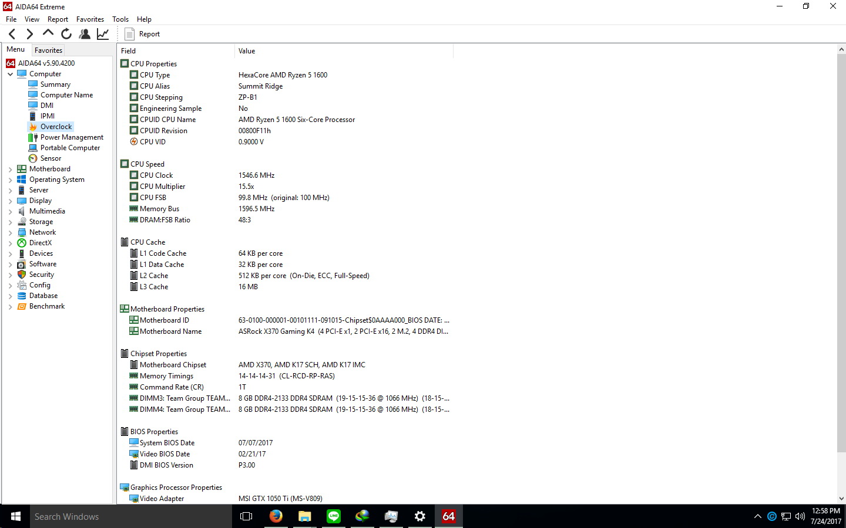Click the Benchmark icon in tree

tap(22, 306)
